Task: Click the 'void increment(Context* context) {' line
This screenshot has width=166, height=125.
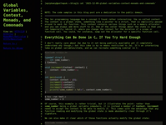Action: coord(66,67)
